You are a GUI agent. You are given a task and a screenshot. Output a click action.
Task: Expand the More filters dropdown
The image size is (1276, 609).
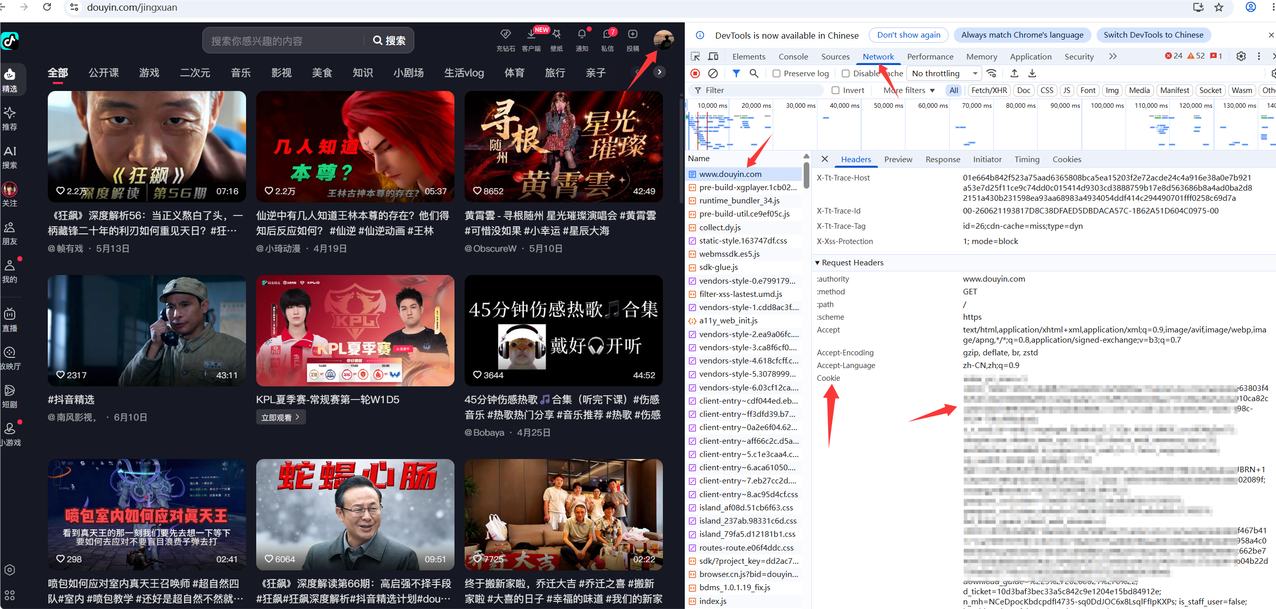point(909,90)
